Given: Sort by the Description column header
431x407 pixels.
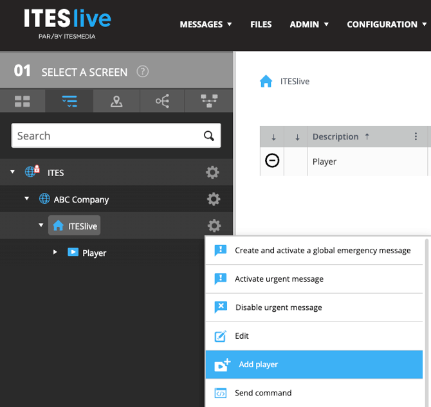Looking at the screenshot, I should pos(335,136).
